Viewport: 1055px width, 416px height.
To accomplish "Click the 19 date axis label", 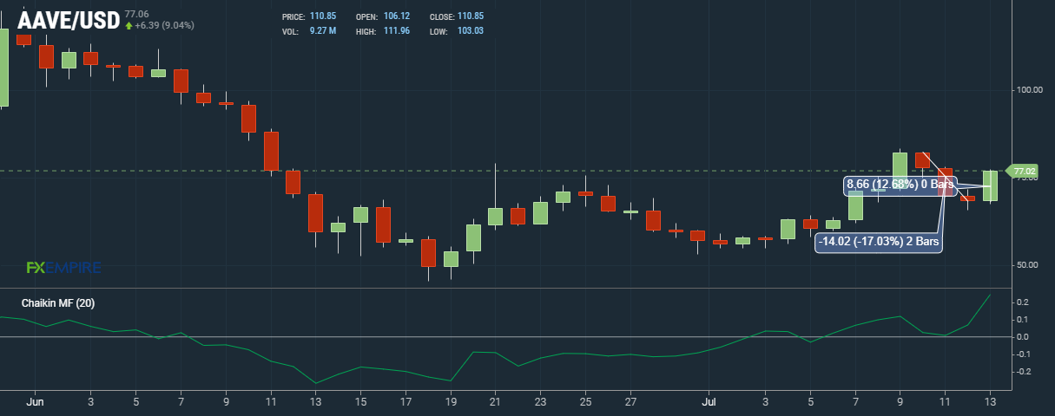I will tap(451, 402).
